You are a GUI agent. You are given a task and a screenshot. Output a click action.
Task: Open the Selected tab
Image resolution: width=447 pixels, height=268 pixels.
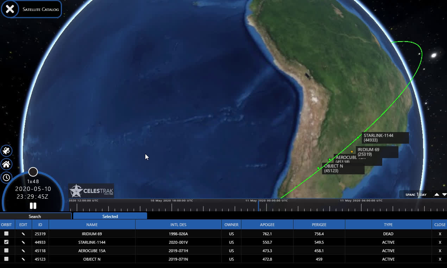(x=110, y=216)
